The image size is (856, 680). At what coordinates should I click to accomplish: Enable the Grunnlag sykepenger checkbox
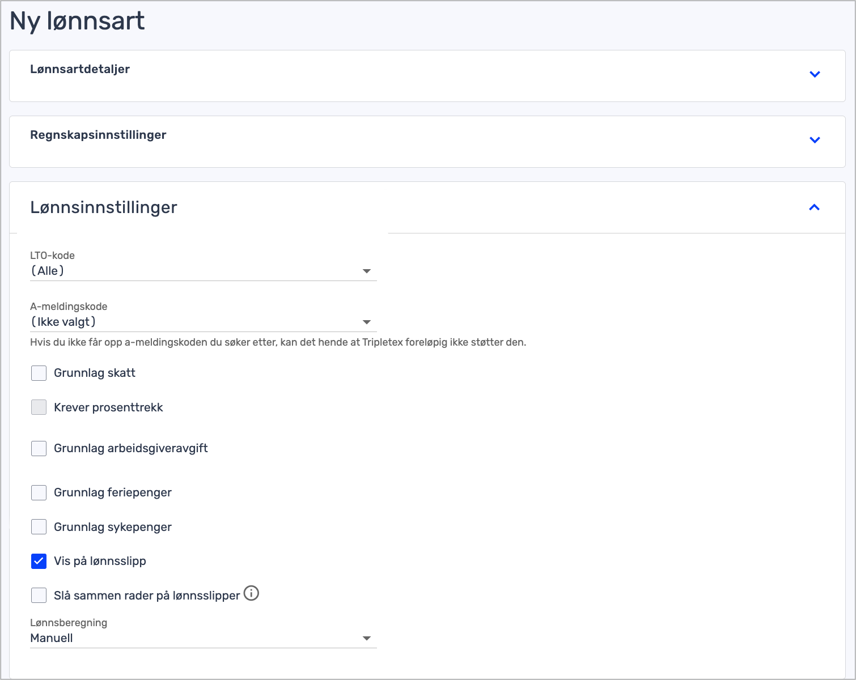click(39, 527)
